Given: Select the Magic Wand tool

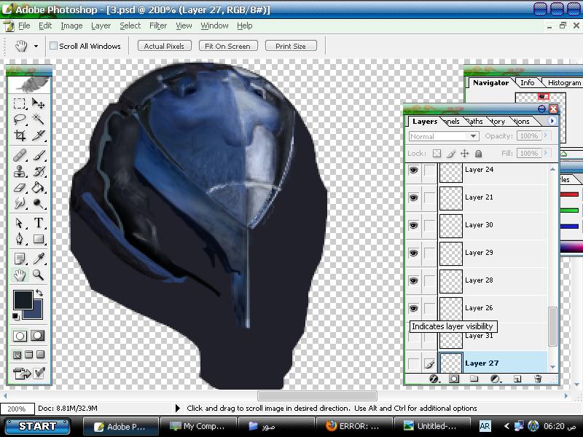Looking at the screenshot, I should 39,120.
